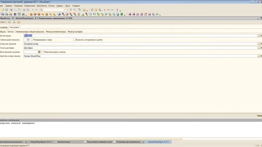The image size is (262, 147).
Task: Click the Copy icon next to scissors
Action: (x=15, y=10)
